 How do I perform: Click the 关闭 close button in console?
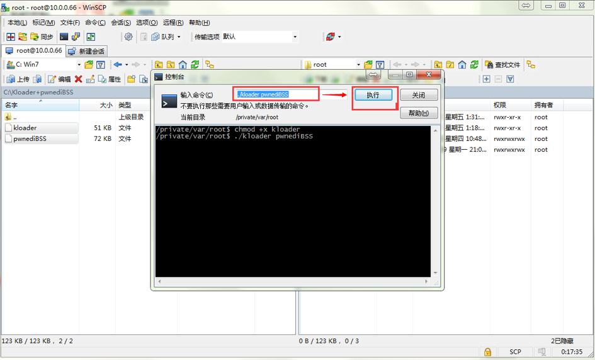tap(419, 95)
